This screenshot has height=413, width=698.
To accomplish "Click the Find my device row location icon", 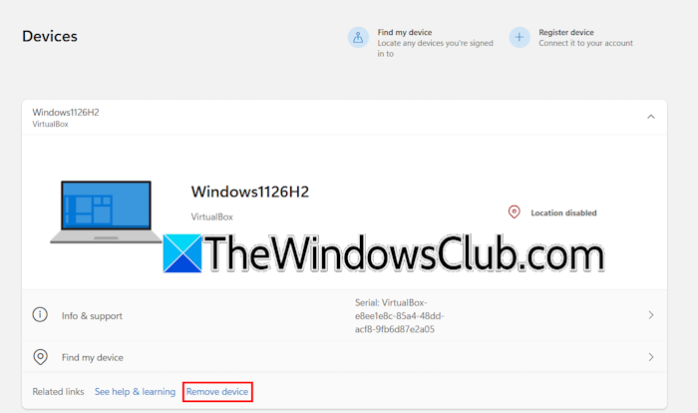I will pyautogui.click(x=40, y=357).
